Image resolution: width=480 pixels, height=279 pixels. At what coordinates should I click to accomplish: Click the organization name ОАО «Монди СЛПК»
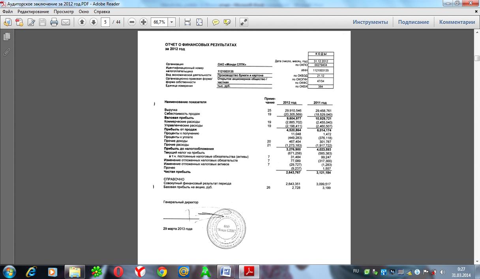point(232,64)
